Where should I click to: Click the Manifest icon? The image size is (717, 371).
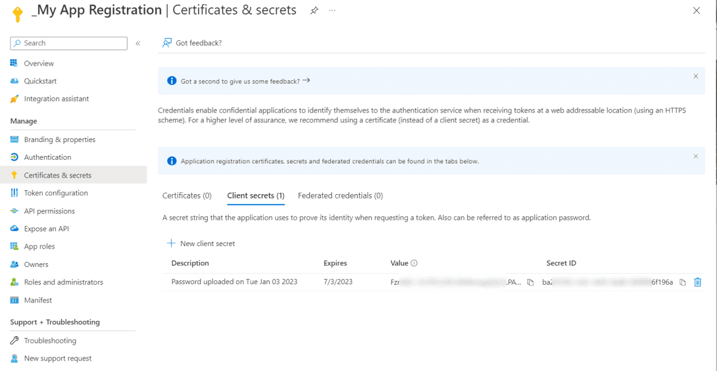(14, 300)
